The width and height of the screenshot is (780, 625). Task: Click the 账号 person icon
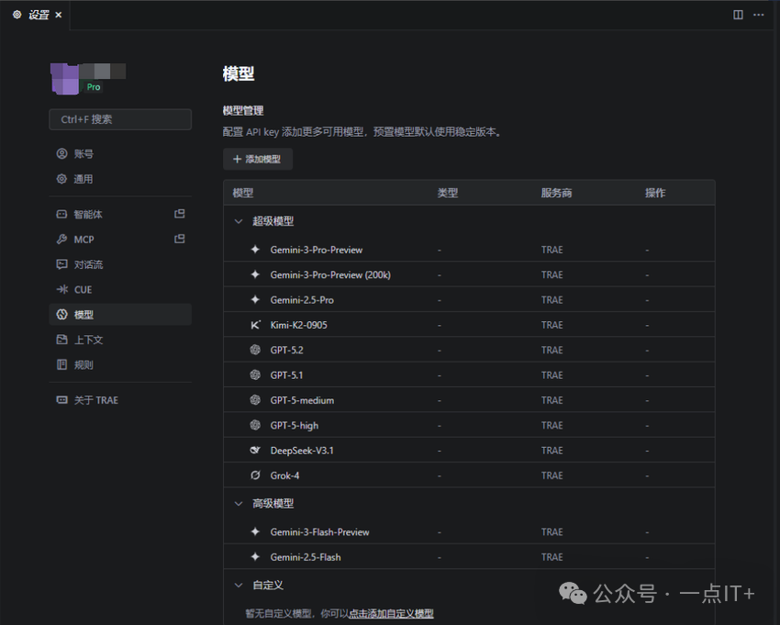pos(61,154)
